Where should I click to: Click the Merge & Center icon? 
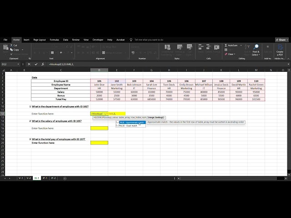[x=104, y=53]
